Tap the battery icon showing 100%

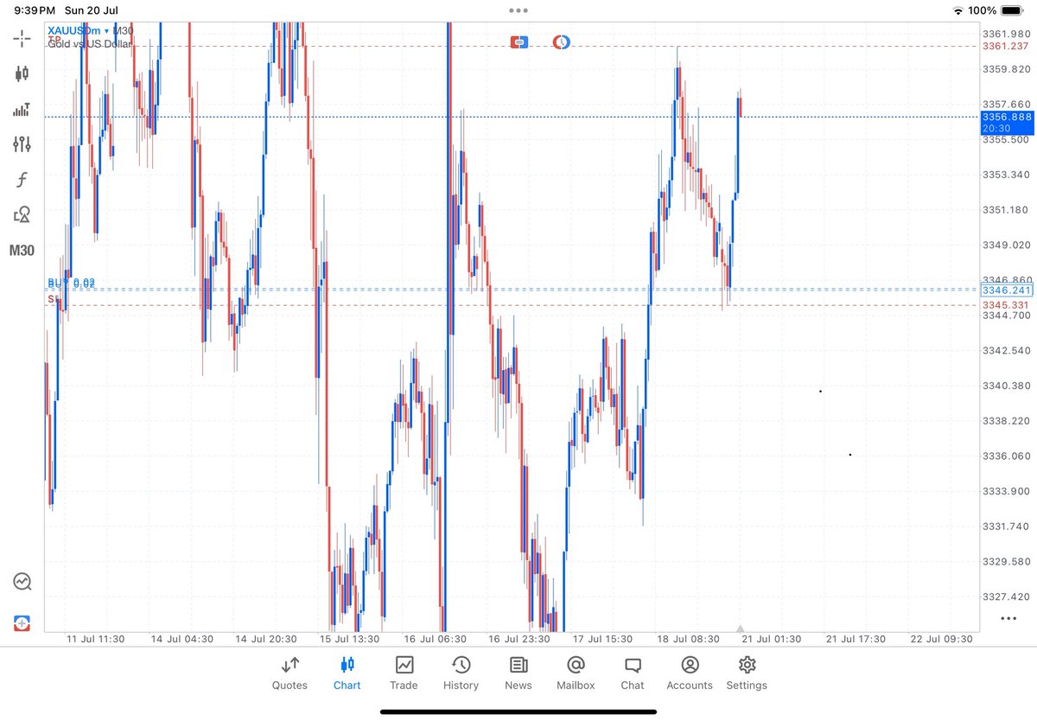pos(1012,10)
